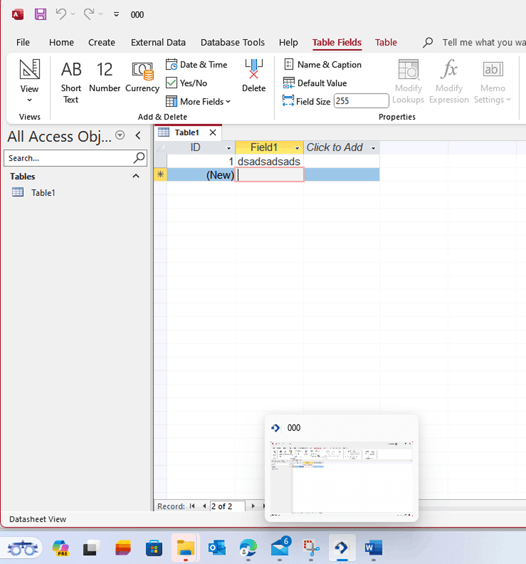Add a Short Text field
Viewport: 526px width, 564px height.
tap(71, 82)
